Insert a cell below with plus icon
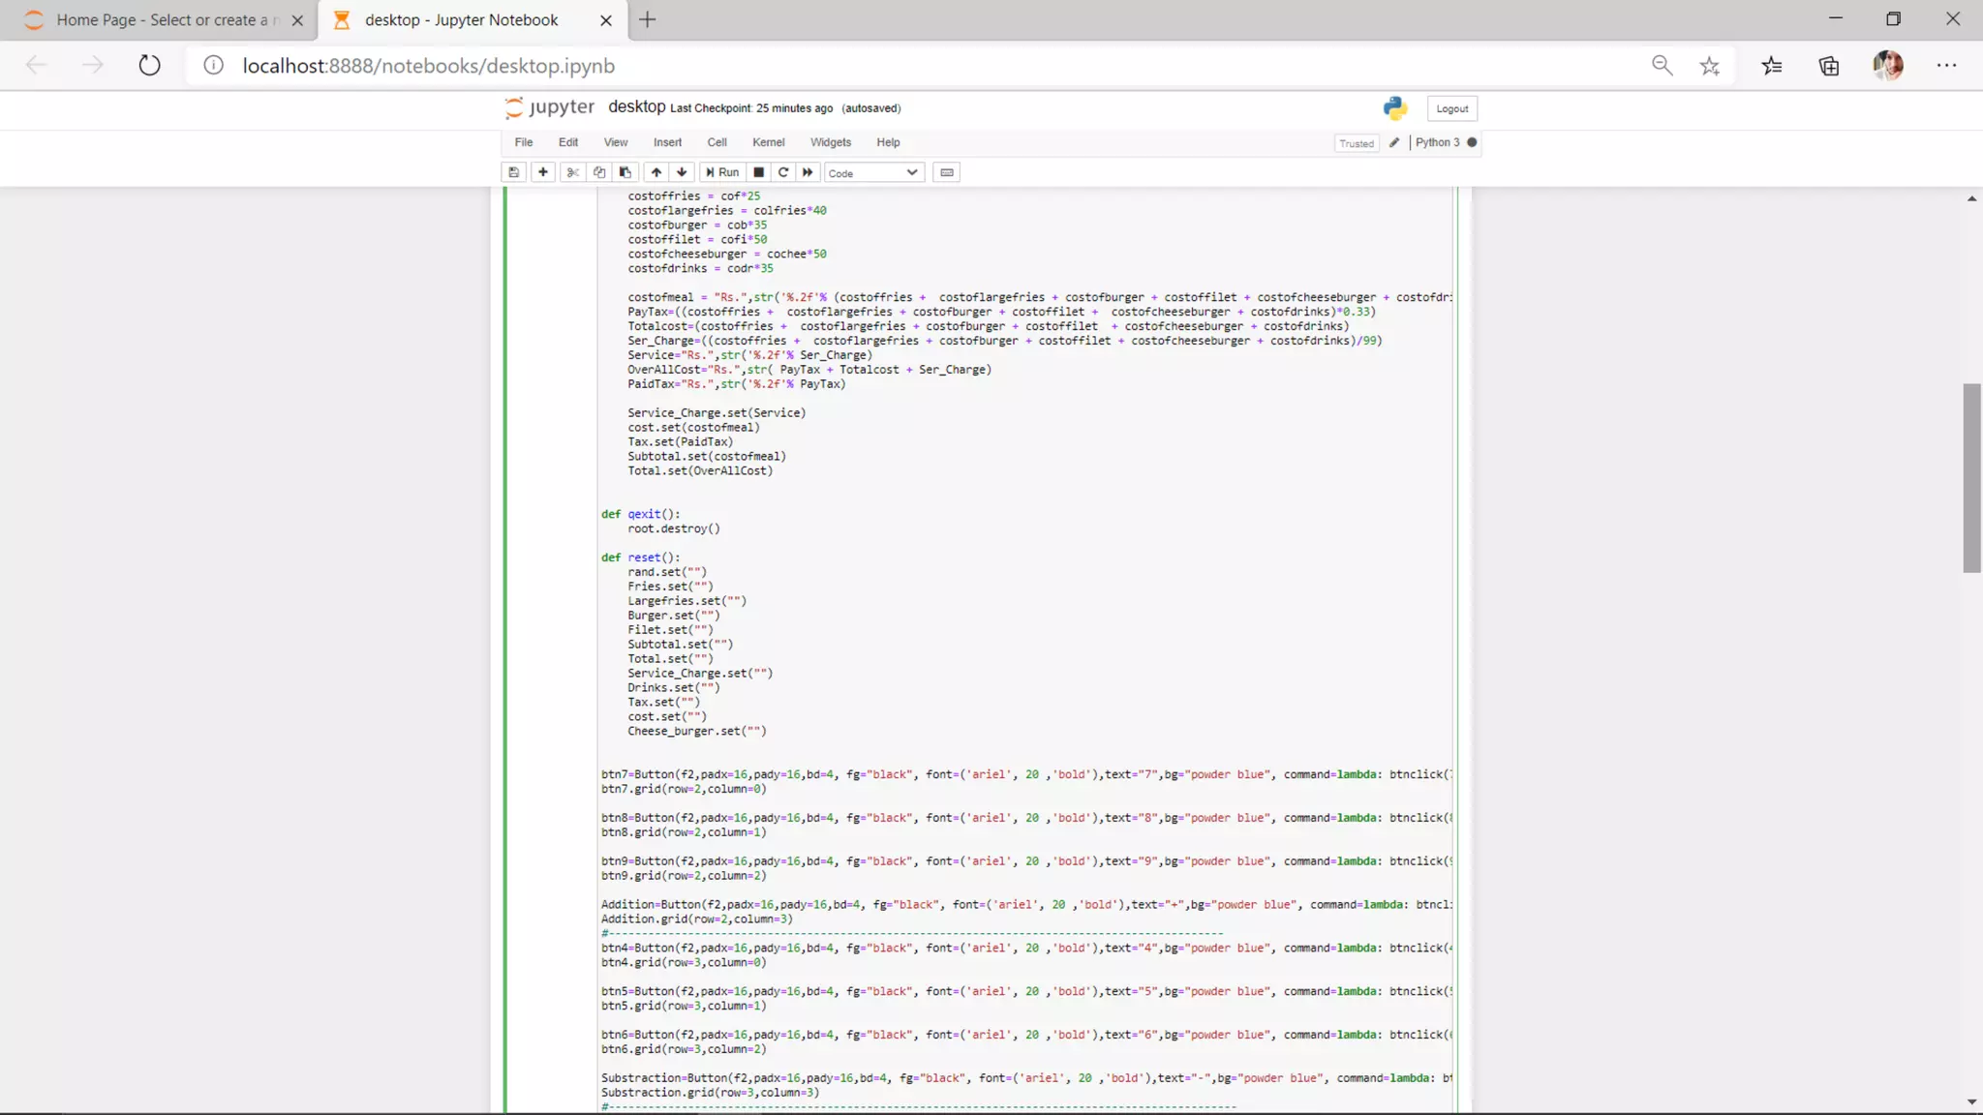 pyautogui.click(x=543, y=172)
